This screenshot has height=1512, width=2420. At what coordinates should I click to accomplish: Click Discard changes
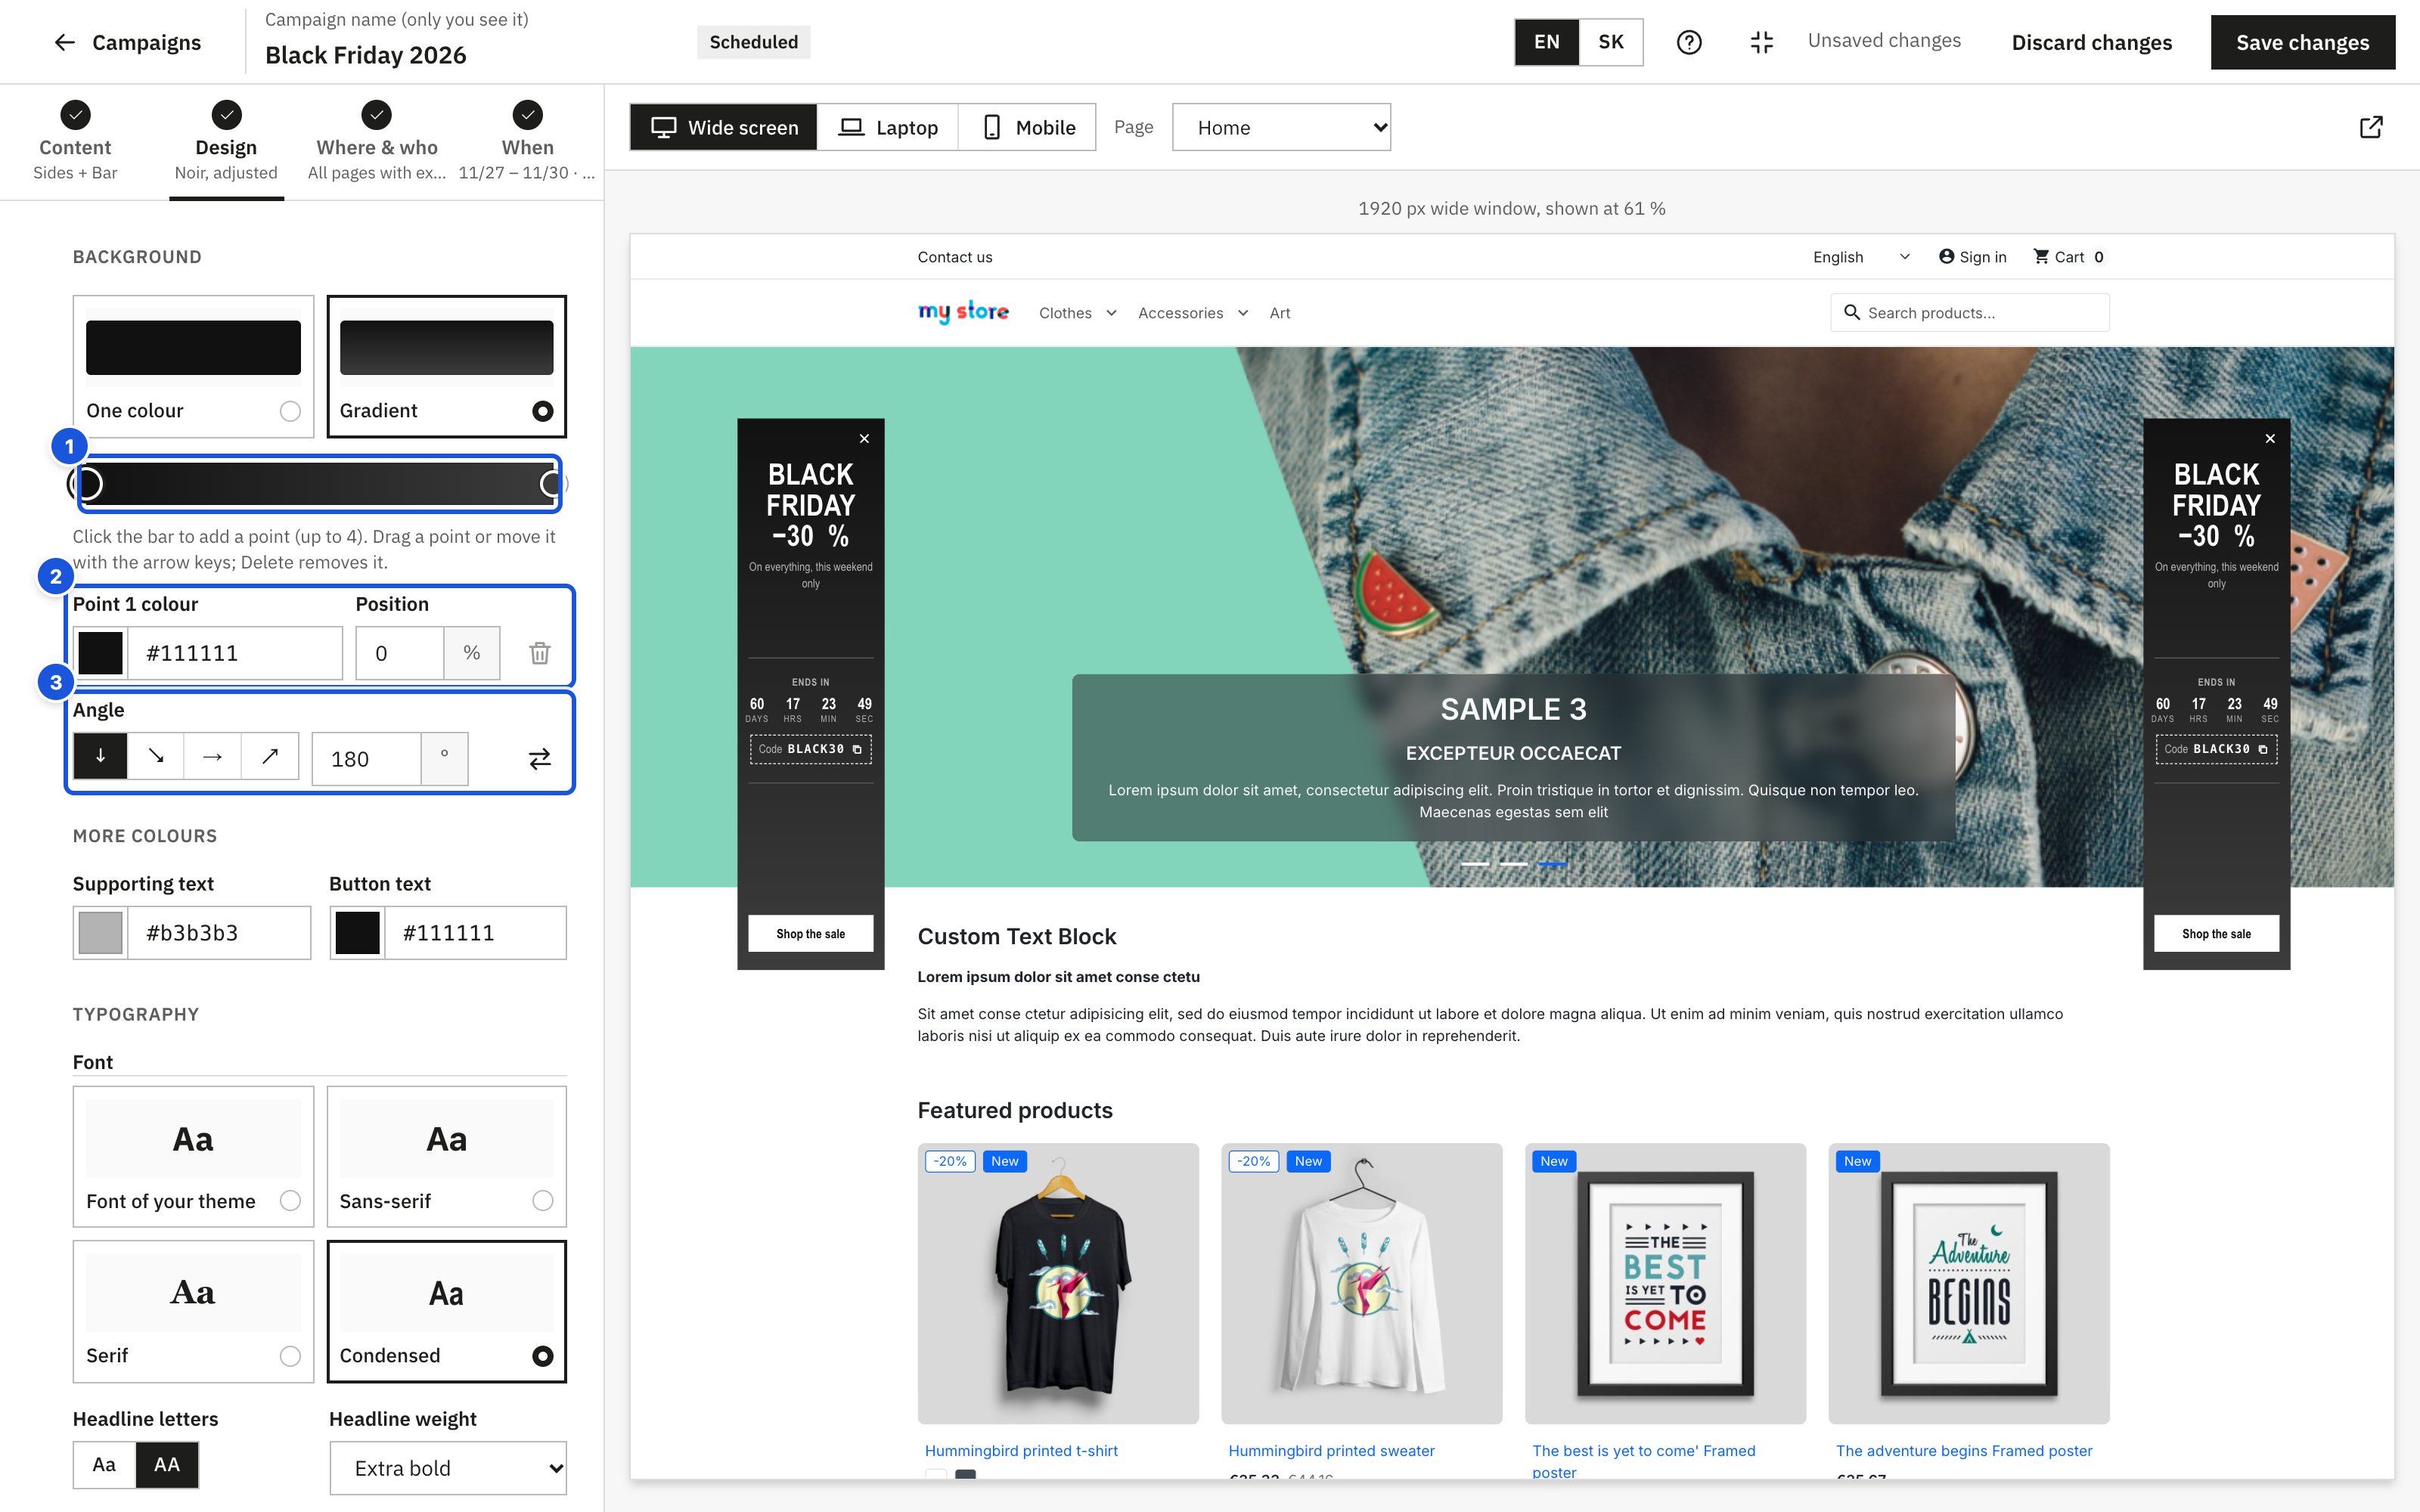pos(2091,42)
